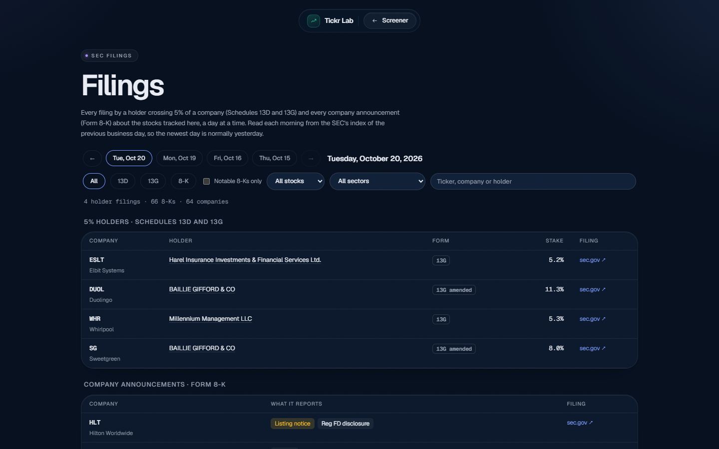The width and height of the screenshot is (719, 449).
Task: Click the Form column header
Action: [441, 241]
